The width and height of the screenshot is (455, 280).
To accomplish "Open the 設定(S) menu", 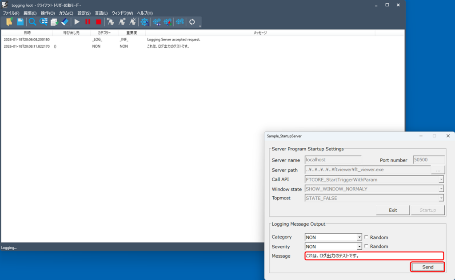I will [84, 13].
